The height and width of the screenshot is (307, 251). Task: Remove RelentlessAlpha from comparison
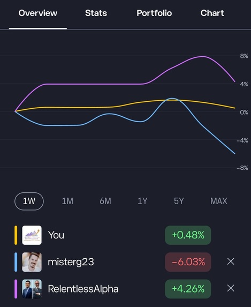(x=231, y=288)
